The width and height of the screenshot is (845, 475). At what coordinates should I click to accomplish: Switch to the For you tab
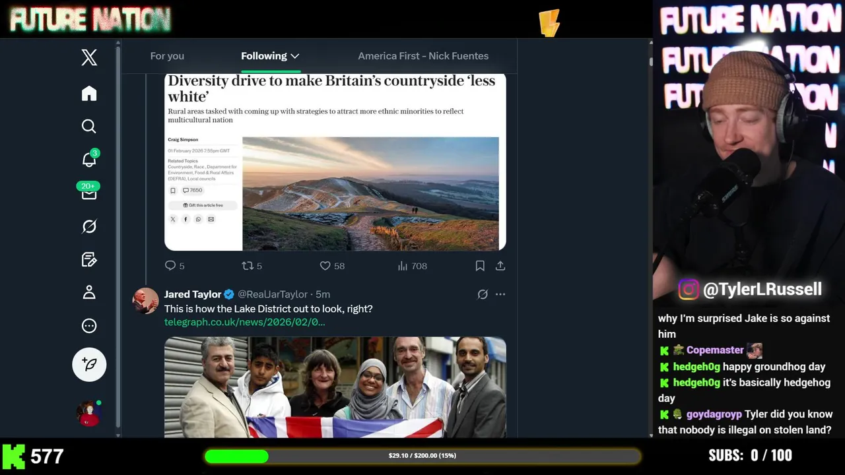[167, 56]
